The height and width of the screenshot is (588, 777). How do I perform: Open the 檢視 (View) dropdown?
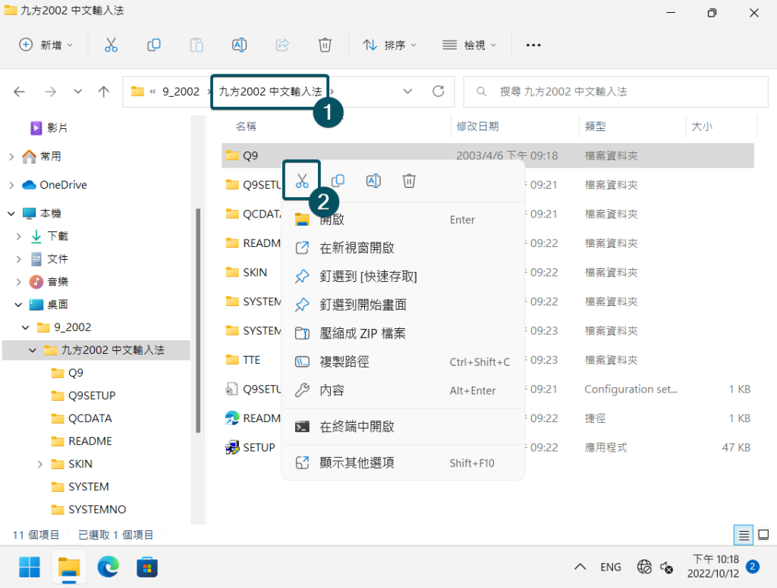coord(469,45)
